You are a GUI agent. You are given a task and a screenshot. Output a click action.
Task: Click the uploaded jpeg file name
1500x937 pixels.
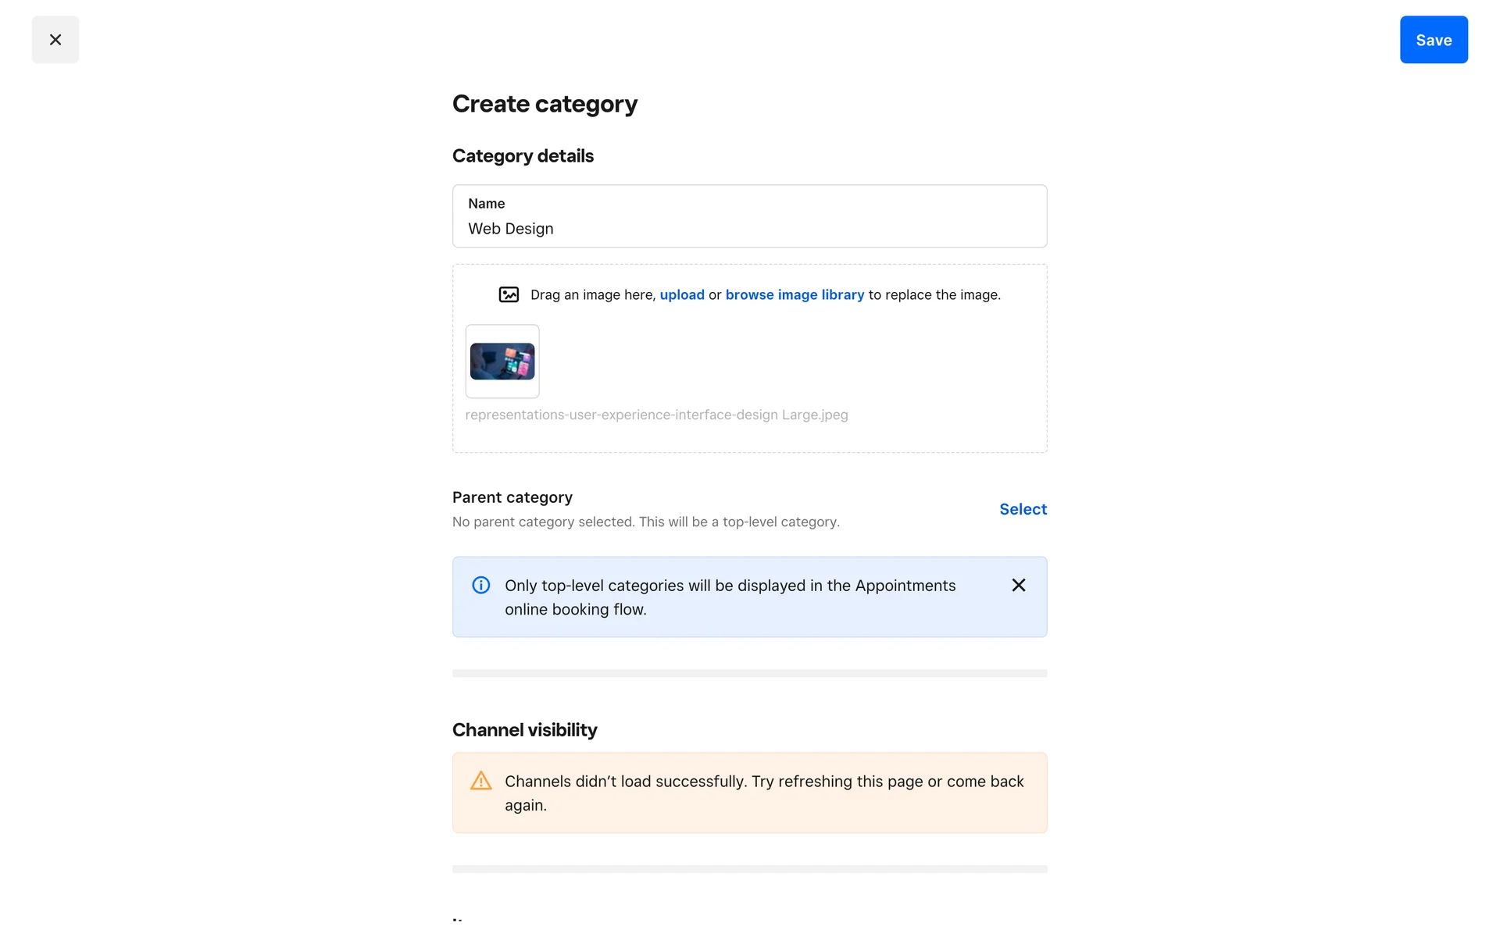pos(656,415)
